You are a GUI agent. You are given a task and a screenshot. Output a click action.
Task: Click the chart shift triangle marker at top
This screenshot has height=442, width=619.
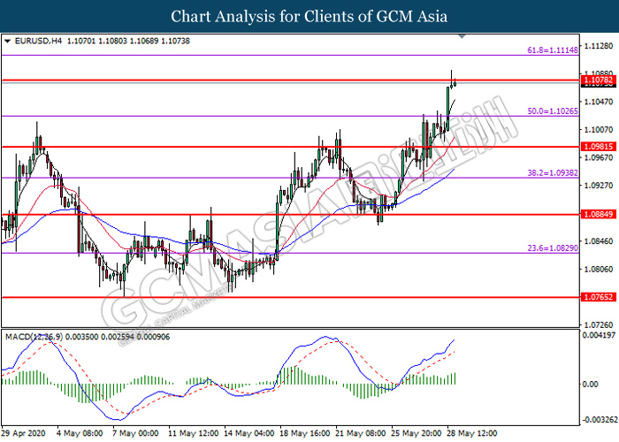pos(461,38)
